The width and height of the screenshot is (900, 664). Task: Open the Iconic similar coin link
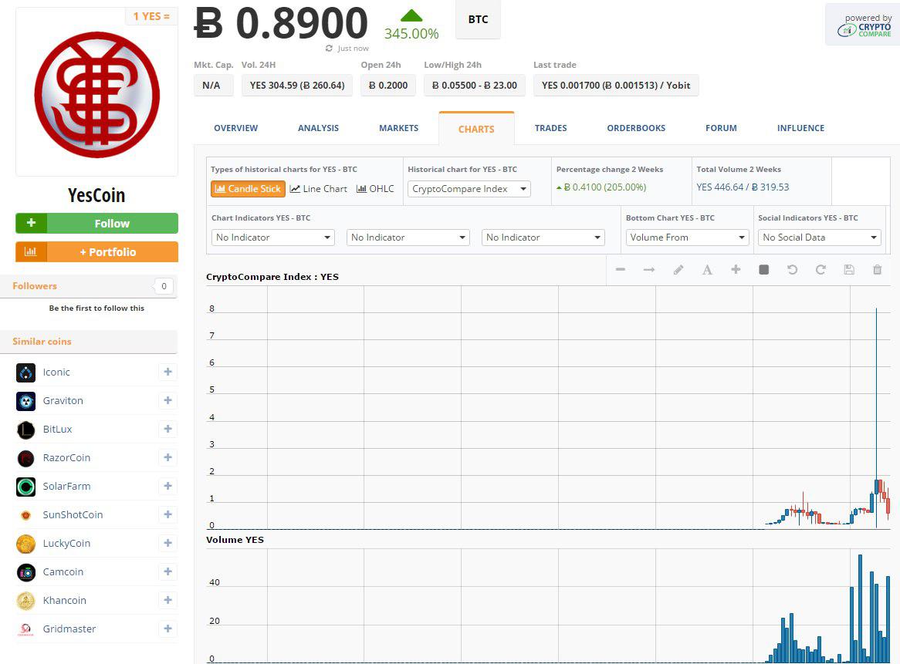tap(56, 372)
